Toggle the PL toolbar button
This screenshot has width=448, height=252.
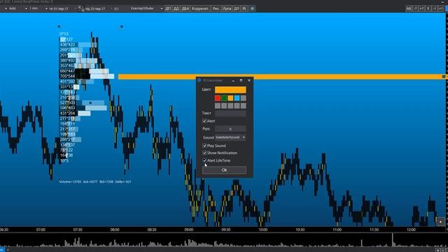click(244, 8)
